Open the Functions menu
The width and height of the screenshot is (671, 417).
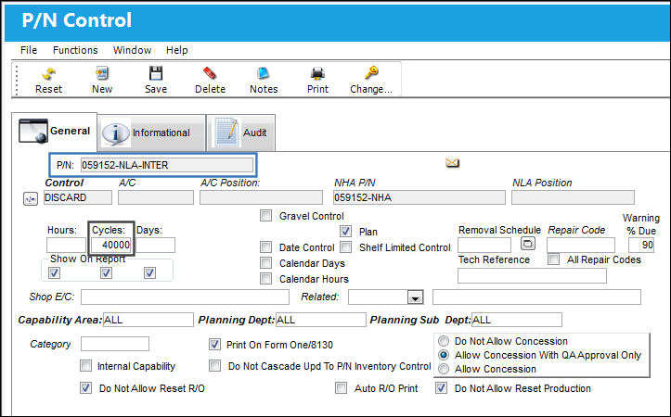click(75, 50)
